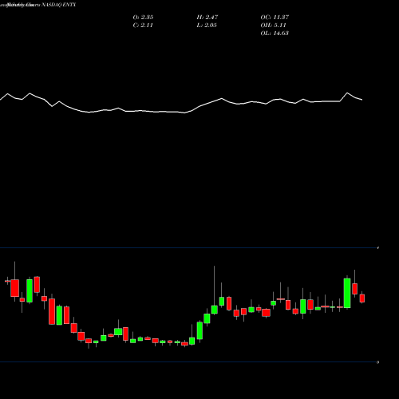The width and height of the screenshot is (399, 399).
Task: Click the low price value L: 2.05
Action: tap(207, 26)
